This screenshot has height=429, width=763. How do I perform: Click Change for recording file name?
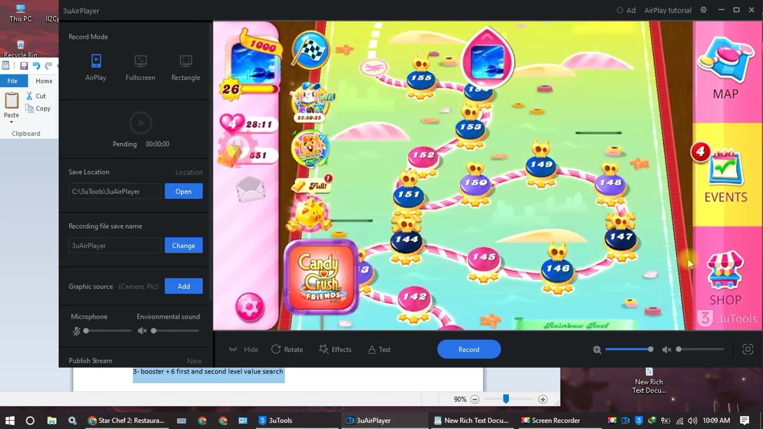click(184, 245)
